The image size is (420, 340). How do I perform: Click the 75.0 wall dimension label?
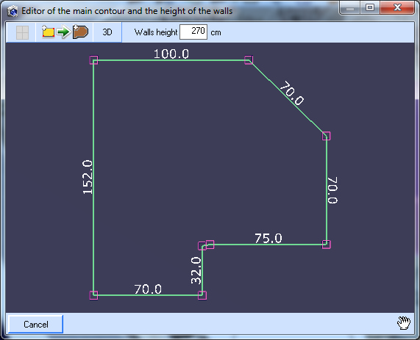(x=268, y=239)
